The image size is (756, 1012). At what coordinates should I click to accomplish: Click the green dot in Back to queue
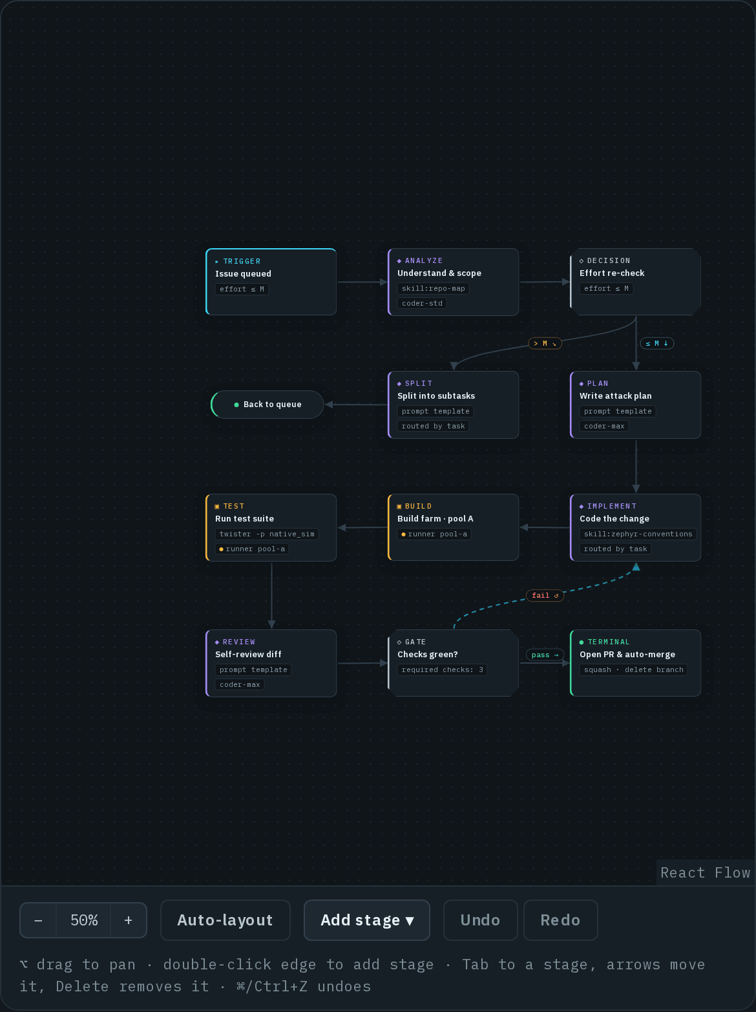click(x=236, y=405)
